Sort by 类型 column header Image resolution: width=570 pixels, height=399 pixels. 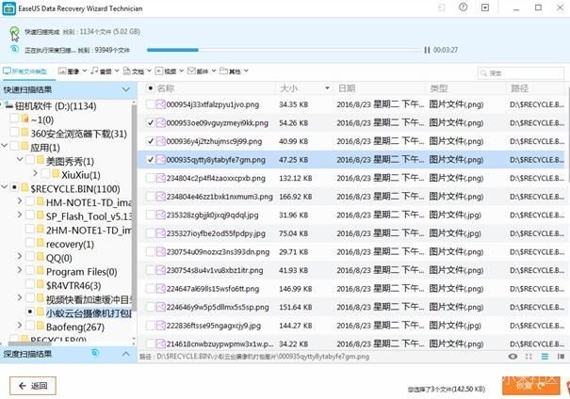(439, 88)
